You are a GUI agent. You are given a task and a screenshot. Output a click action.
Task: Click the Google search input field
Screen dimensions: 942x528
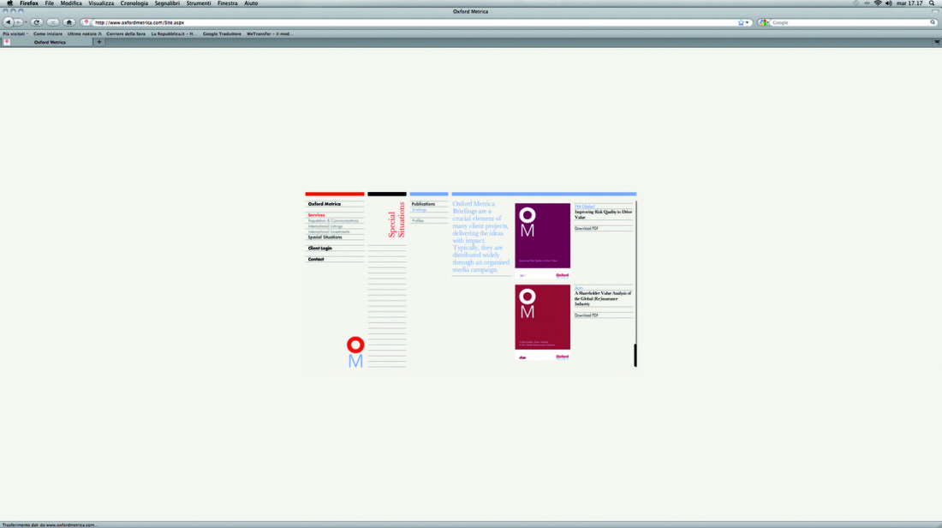(x=850, y=22)
